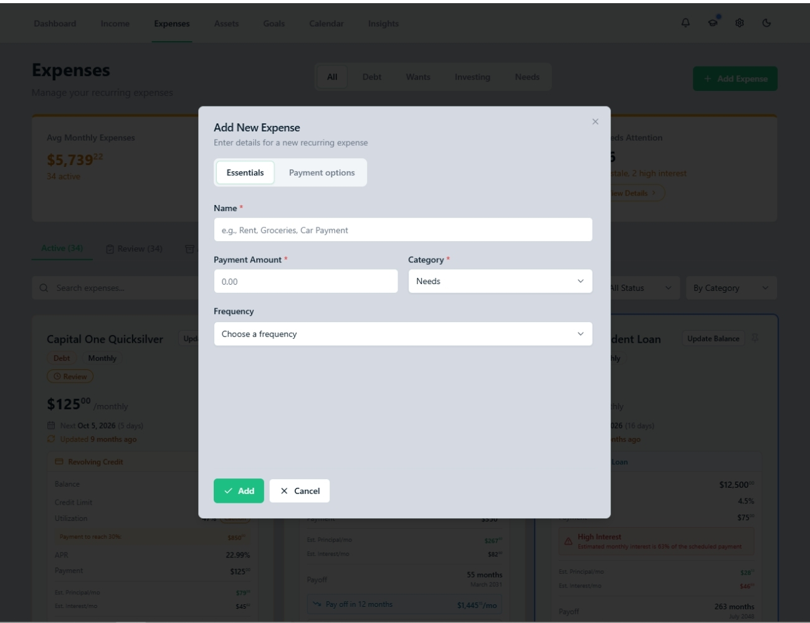Navigate to the Goals page
Image resolution: width=810 pixels, height=623 pixels.
tap(274, 24)
